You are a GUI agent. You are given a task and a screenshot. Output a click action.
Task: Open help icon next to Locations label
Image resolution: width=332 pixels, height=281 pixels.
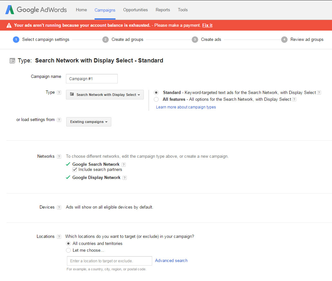(59, 237)
